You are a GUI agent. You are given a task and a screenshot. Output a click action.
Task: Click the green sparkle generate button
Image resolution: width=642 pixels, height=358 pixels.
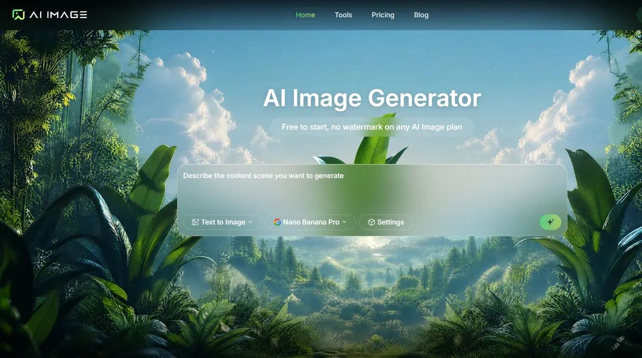point(550,222)
